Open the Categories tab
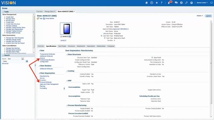Screen dimensions: 214x120 (x=111, y=46)
